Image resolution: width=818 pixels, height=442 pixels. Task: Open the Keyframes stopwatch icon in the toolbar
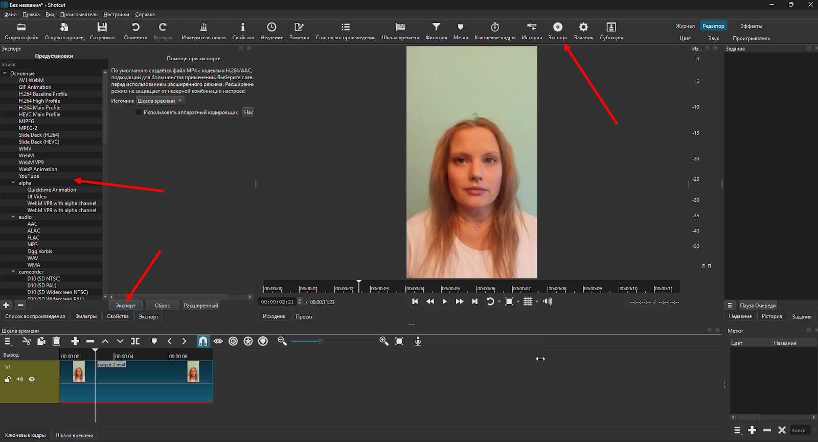click(494, 28)
